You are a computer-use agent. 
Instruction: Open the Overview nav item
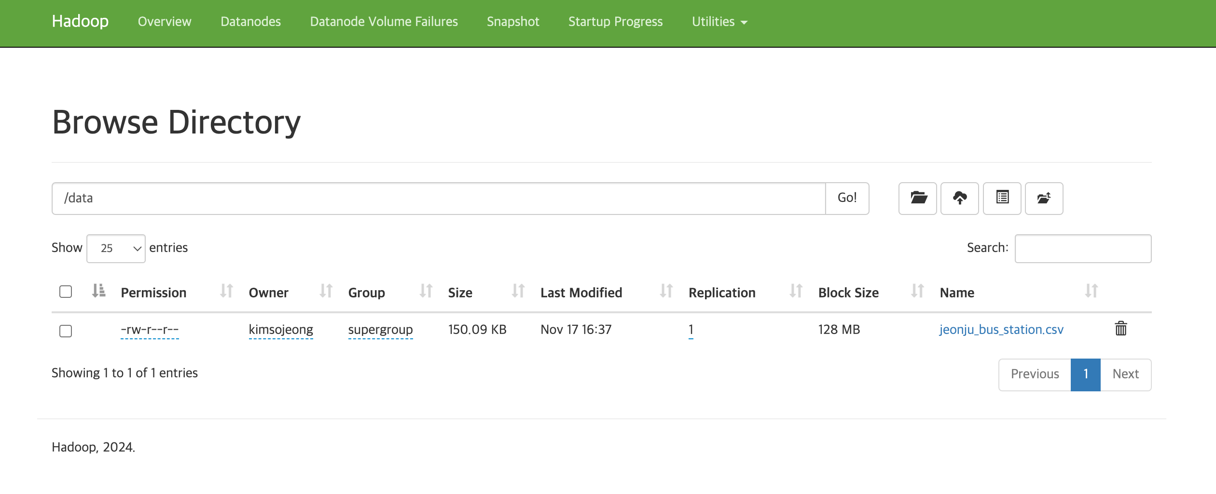(x=165, y=22)
